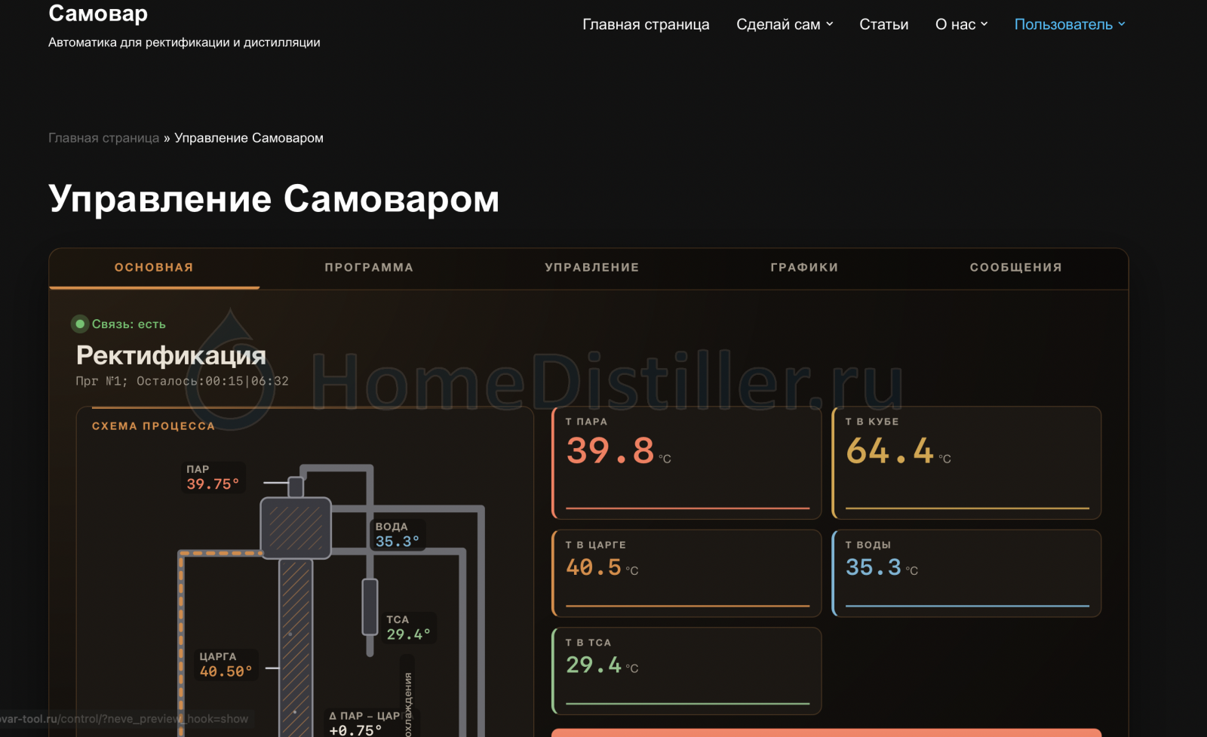Viewport: 1207px width, 737px height.
Task: Show the СООБЩЕНИЯ tab
Action: (x=1016, y=268)
